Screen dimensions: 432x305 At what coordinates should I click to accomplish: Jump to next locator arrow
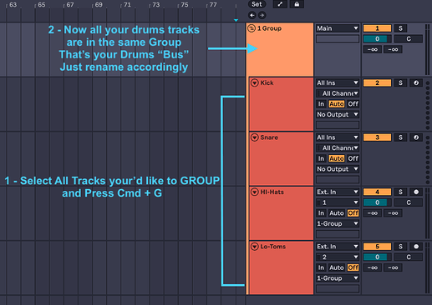[262, 15]
